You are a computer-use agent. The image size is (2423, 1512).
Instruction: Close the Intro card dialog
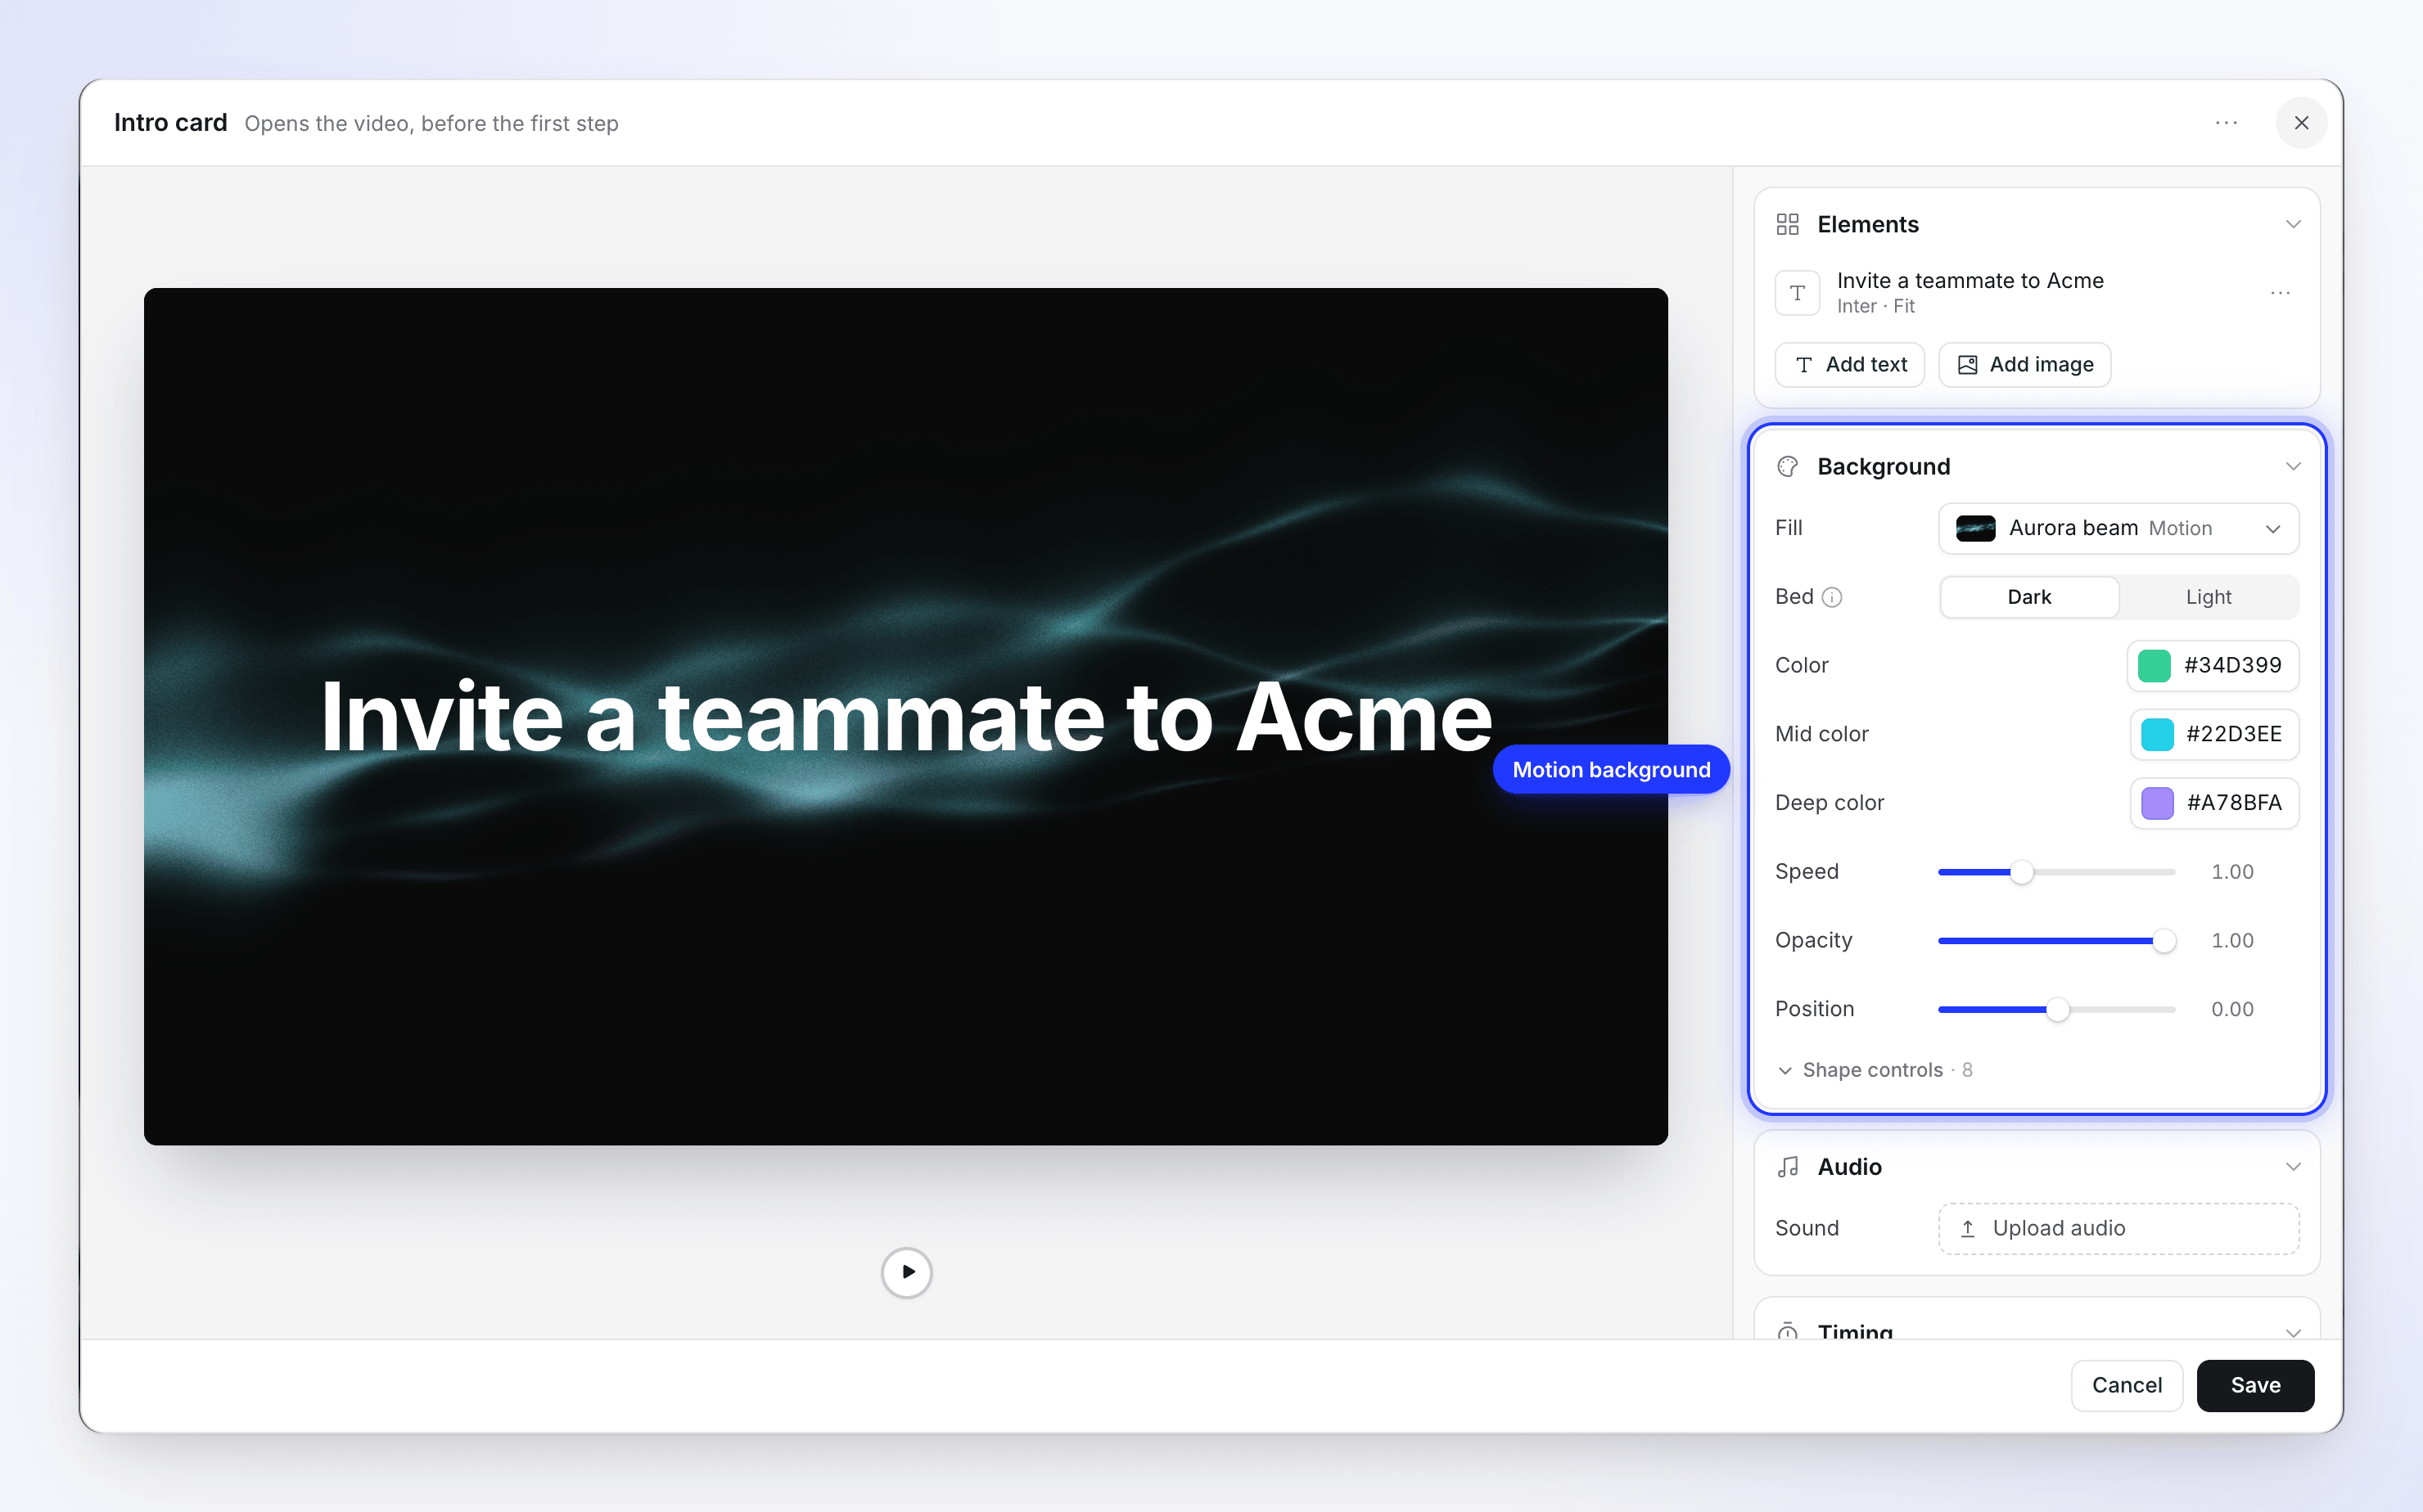pyautogui.click(x=2301, y=123)
